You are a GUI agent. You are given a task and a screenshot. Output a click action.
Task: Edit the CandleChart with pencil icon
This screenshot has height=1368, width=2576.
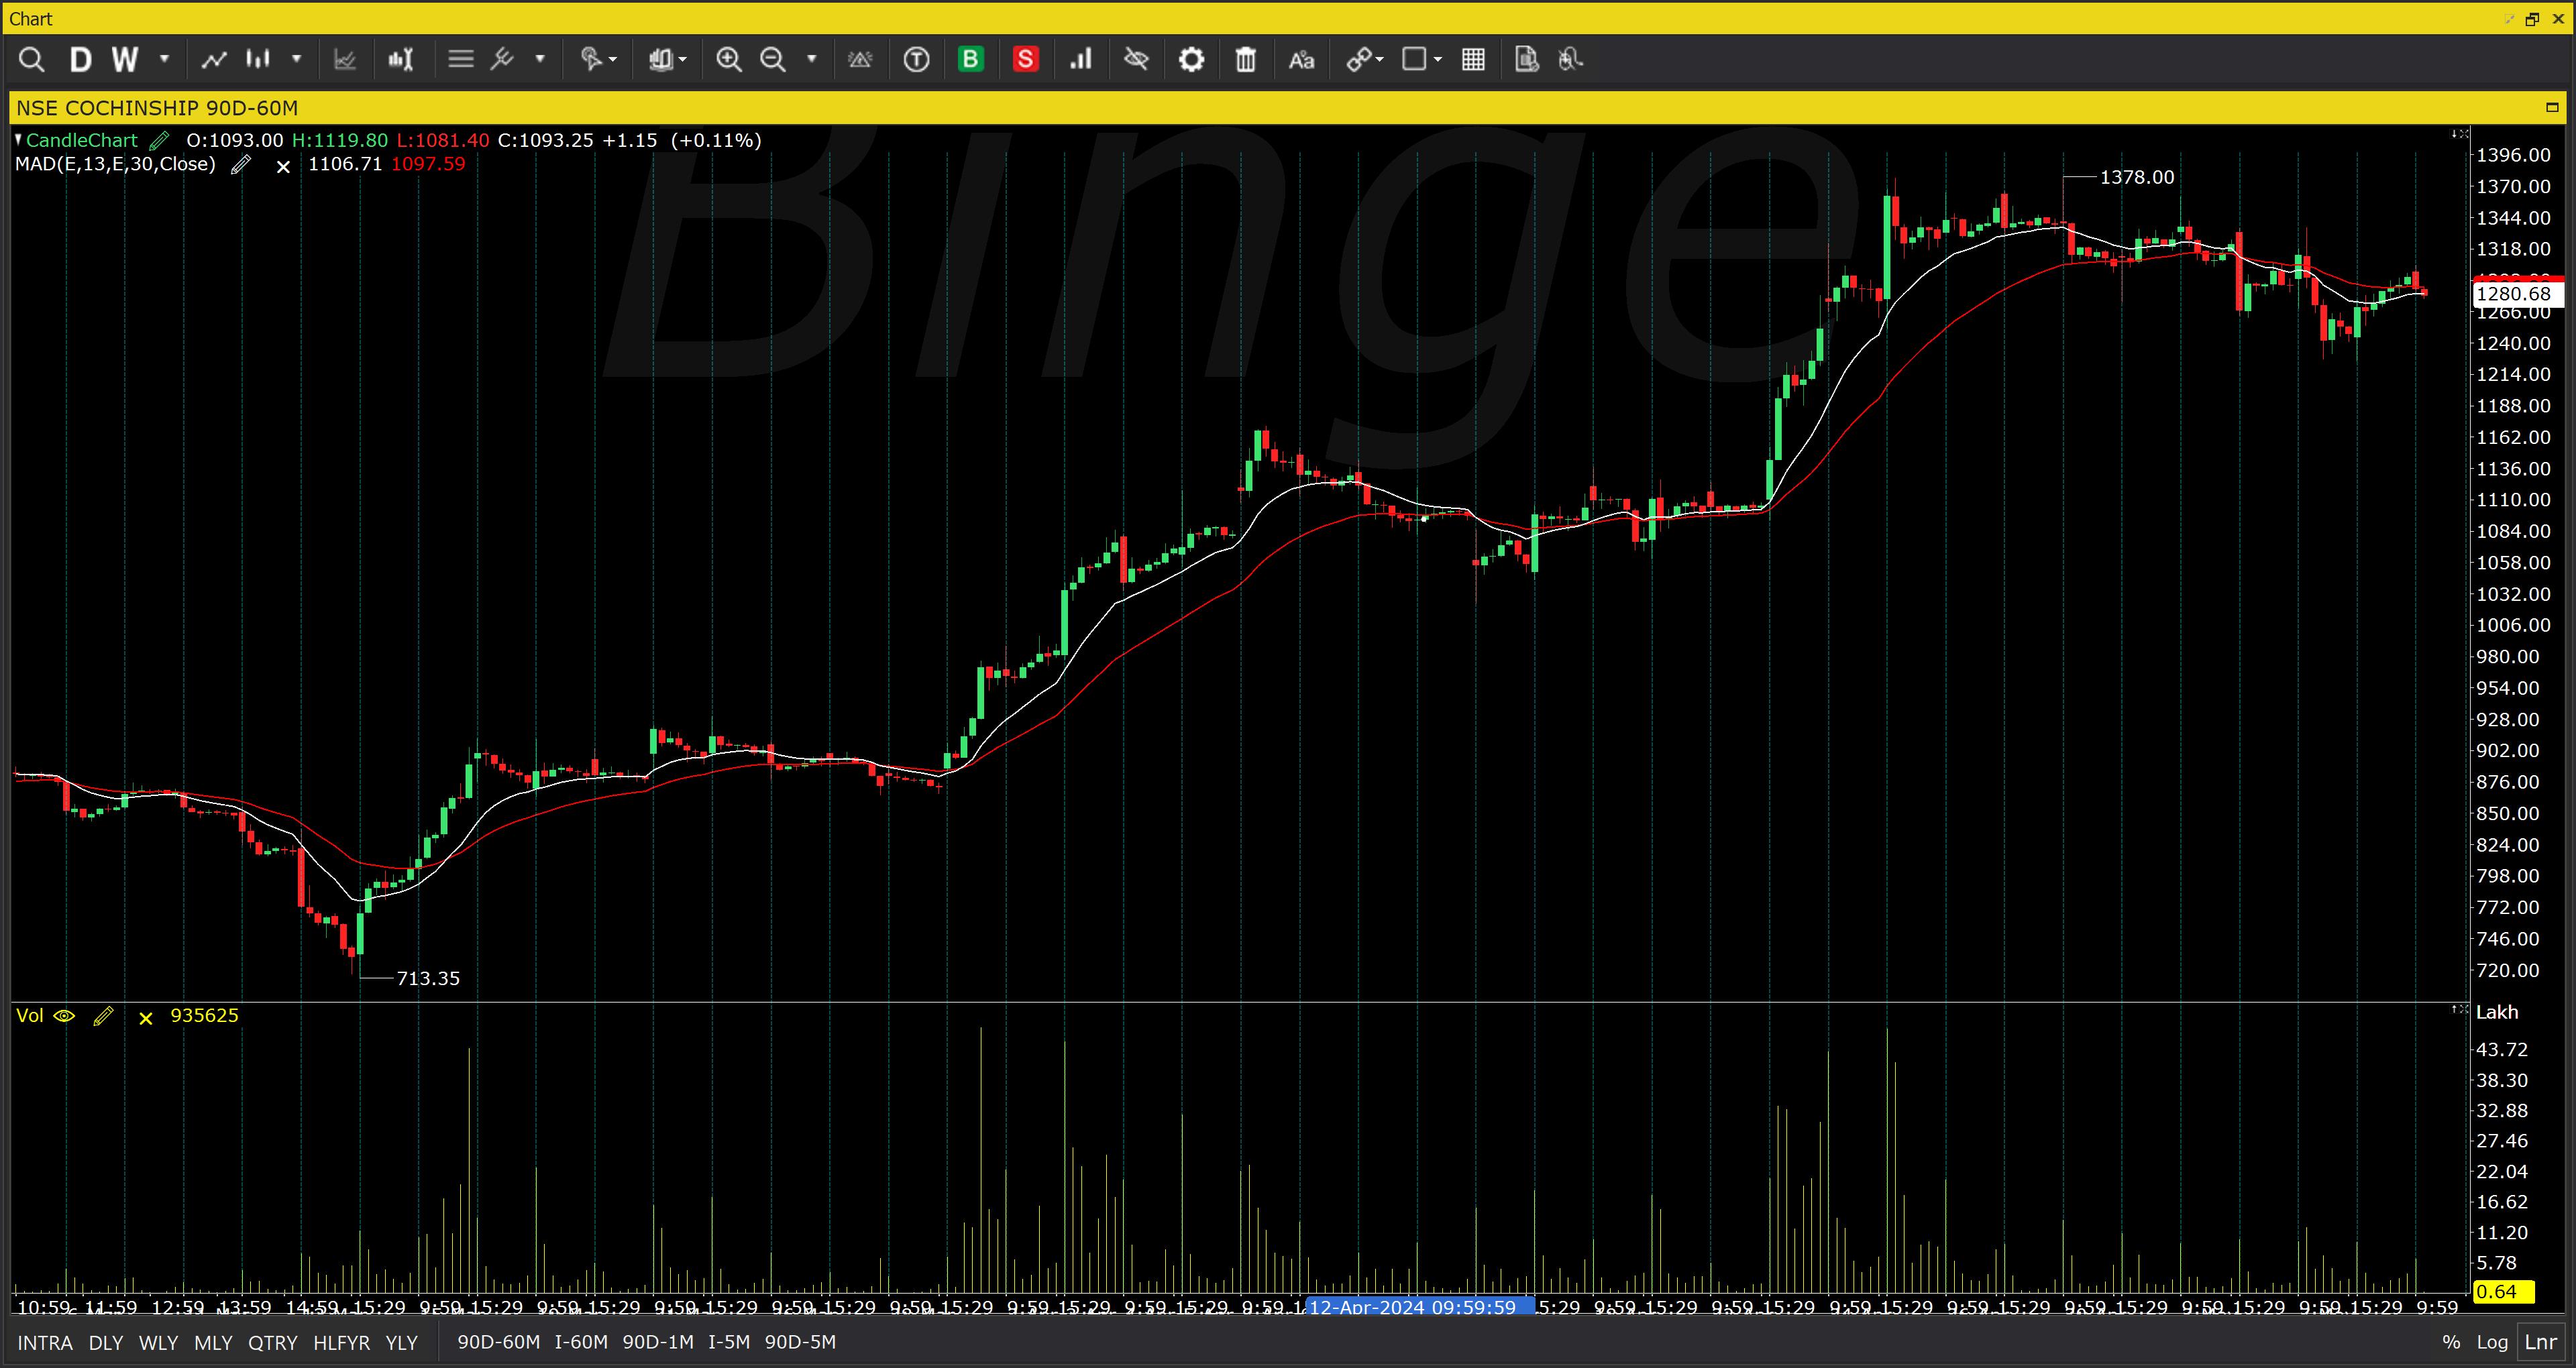tap(160, 141)
